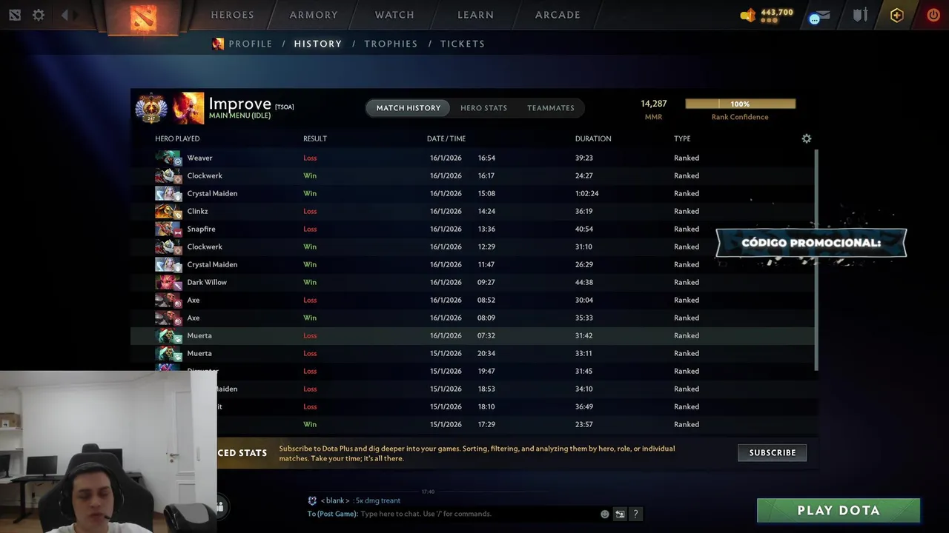Image resolution: width=949 pixels, height=533 pixels.
Task: Click the Weaver hero portrait
Action: pos(168,158)
